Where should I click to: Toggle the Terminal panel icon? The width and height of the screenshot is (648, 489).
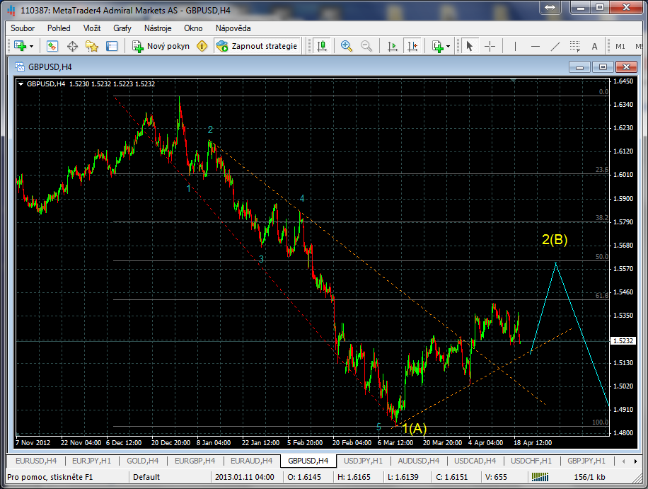[112, 46]
